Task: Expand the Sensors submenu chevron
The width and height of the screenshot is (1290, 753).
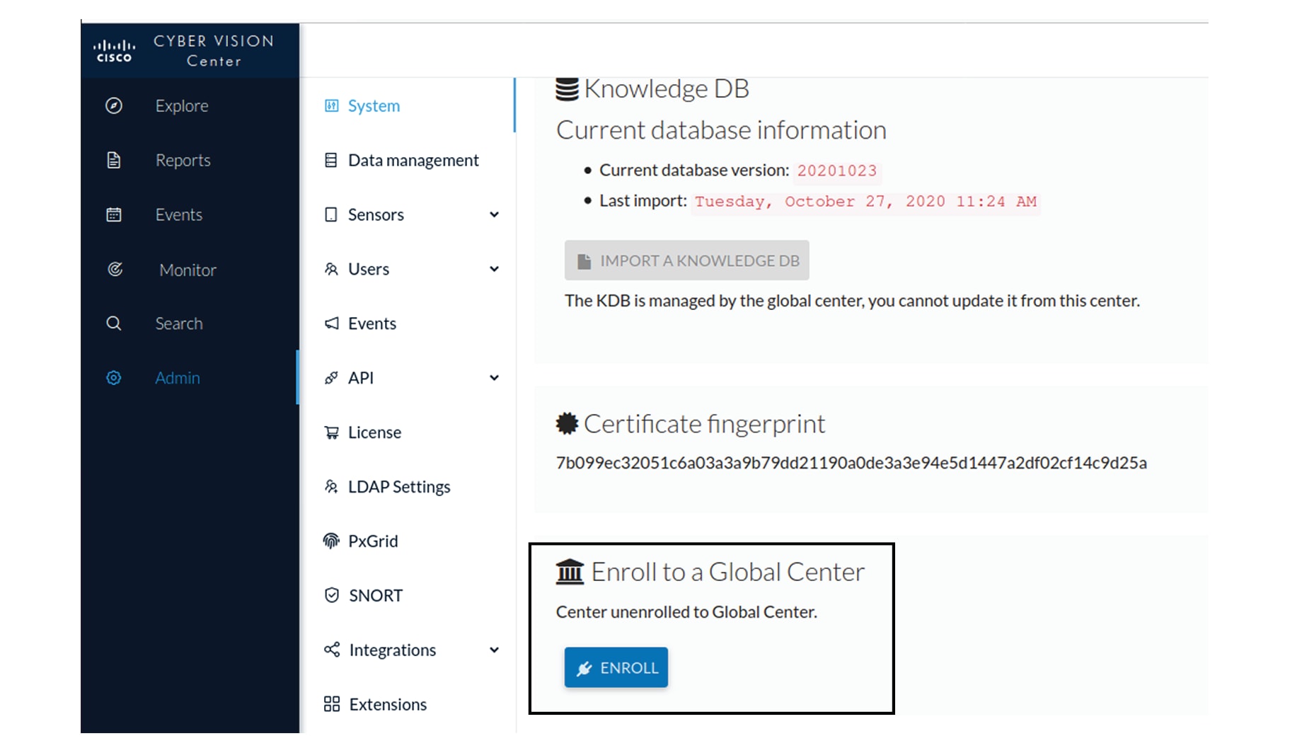Action: pyautogui.click(x=494, y=214)
